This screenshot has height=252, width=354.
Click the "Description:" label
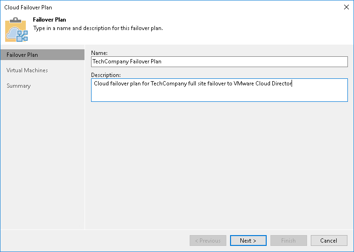(x=106, y=75)
